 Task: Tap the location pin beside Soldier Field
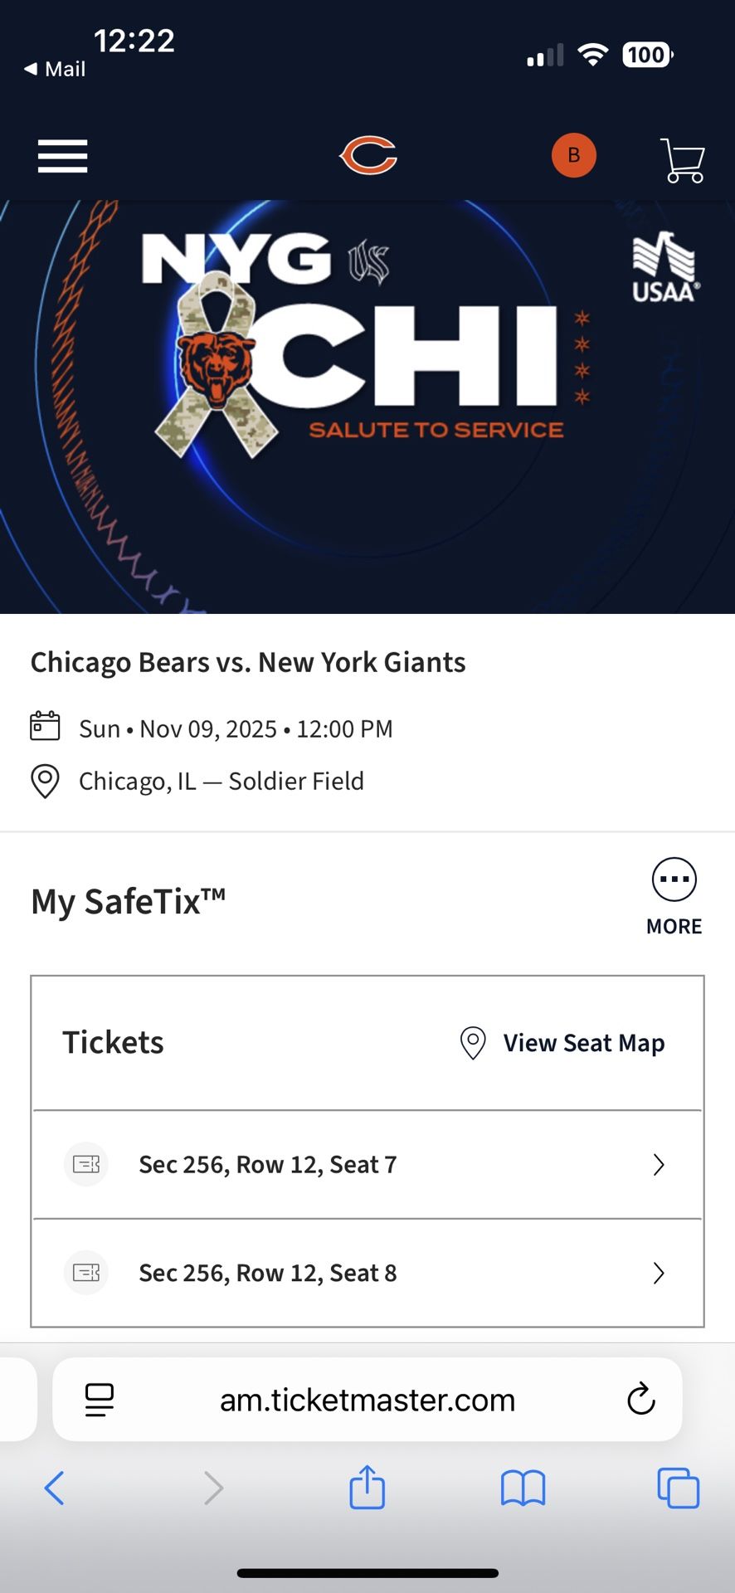(45, 781)
